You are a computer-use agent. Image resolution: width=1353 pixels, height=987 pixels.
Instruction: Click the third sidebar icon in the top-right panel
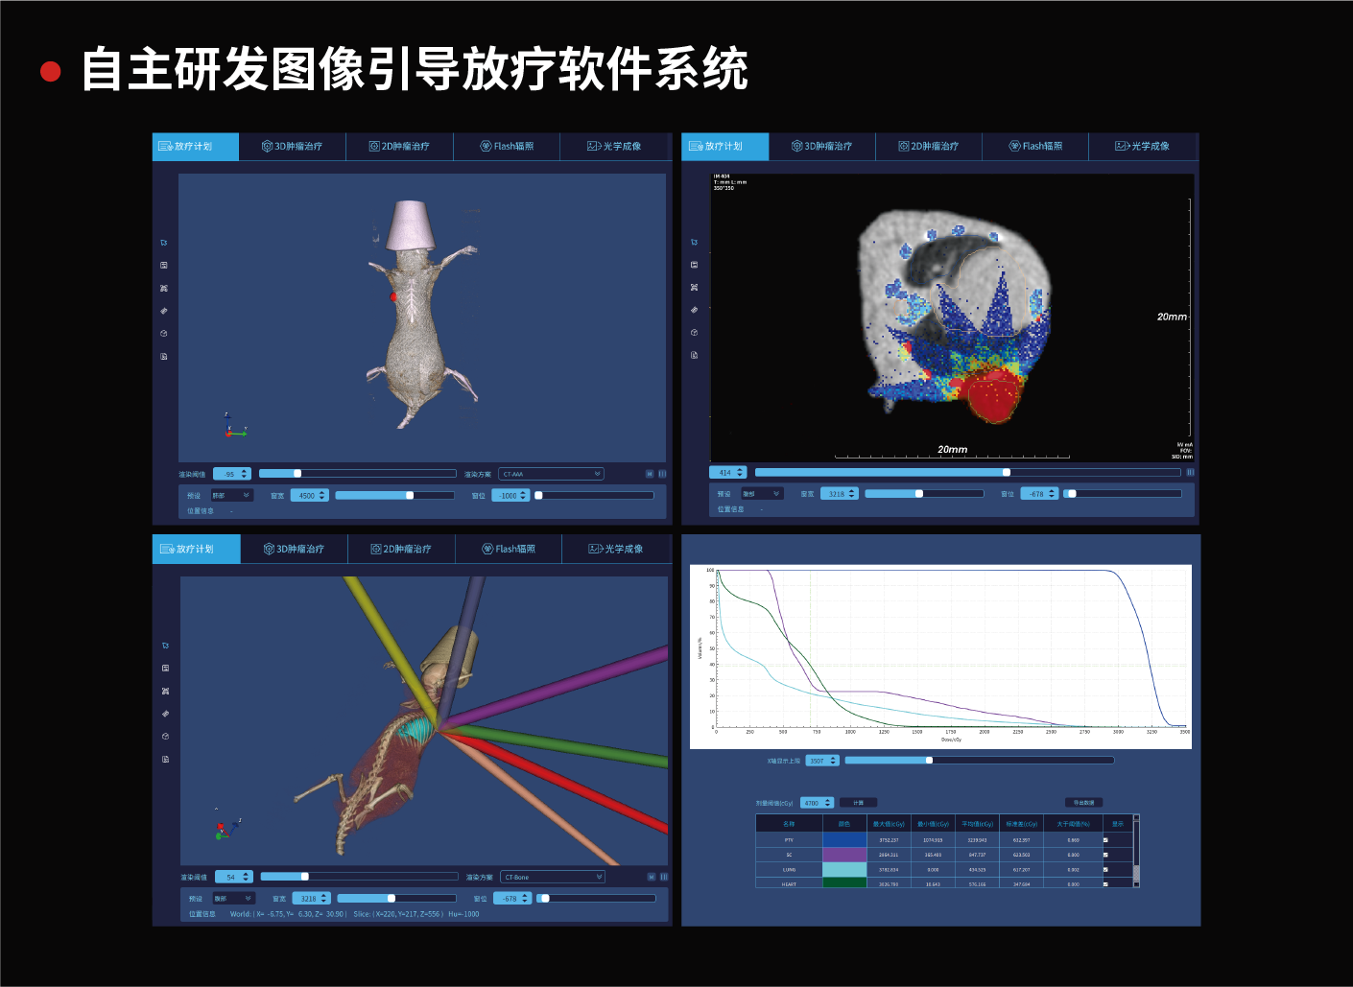[x=695, y=288]
